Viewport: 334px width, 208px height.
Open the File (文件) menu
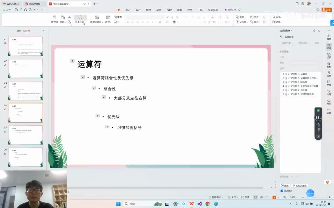(7, 10)
